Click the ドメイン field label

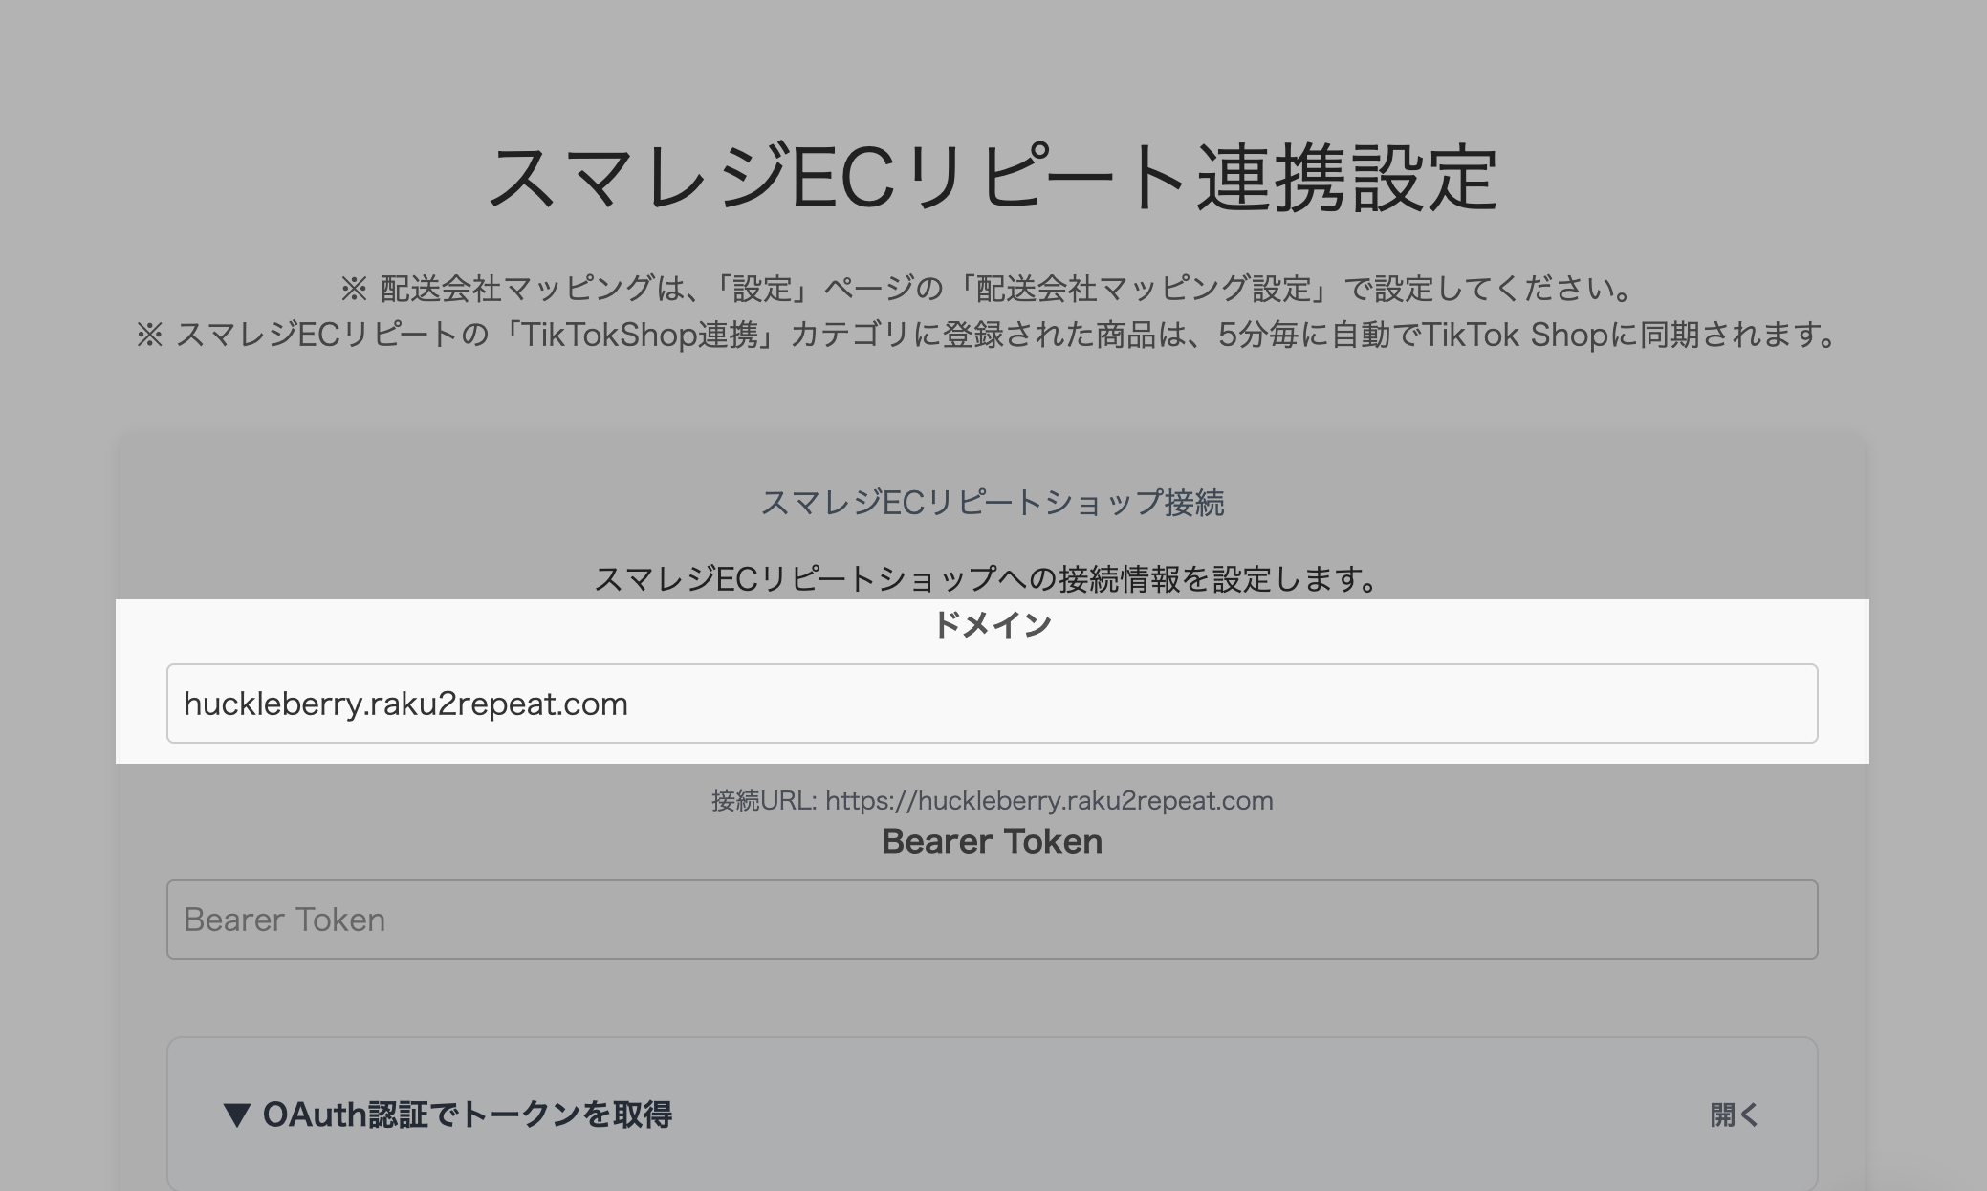[992, 625]
